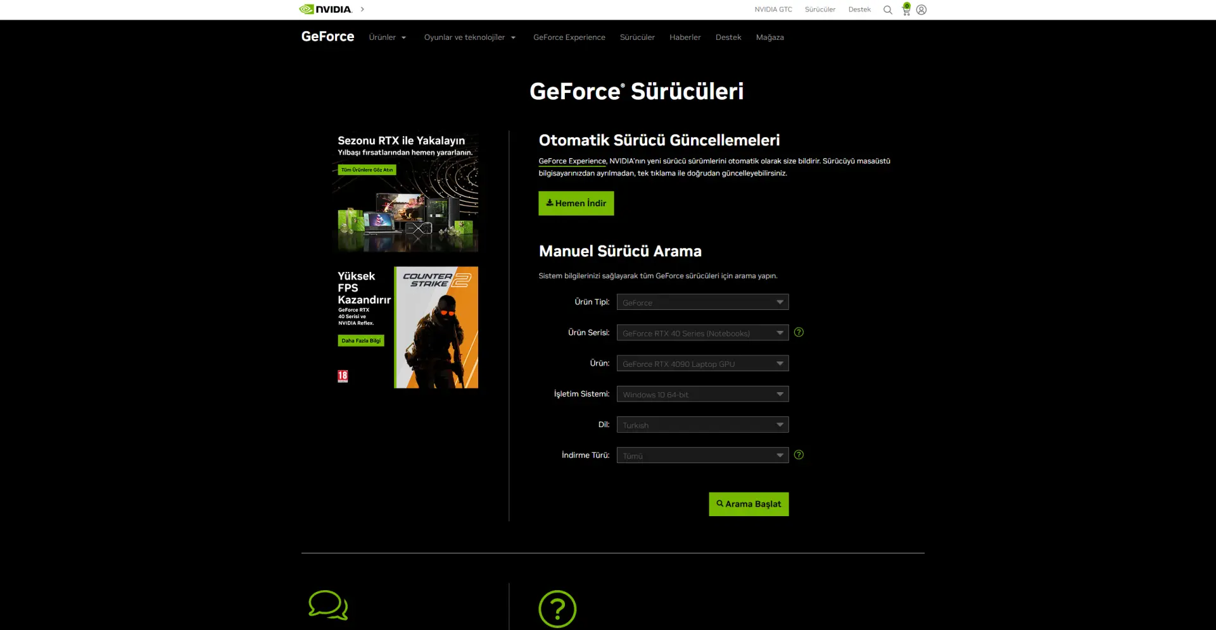Follow the GeForce Experience text link
This screenshot has width=1216, height=630.
pyautogui.click(x=572, y=161)
